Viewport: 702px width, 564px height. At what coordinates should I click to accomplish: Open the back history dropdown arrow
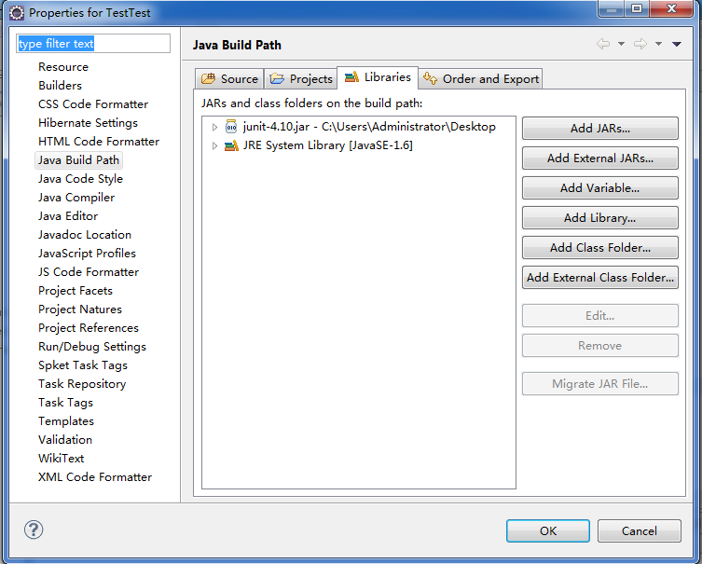(x=621, y=44)
